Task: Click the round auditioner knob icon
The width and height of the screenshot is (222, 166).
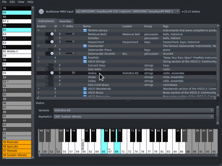Action: 41,12
